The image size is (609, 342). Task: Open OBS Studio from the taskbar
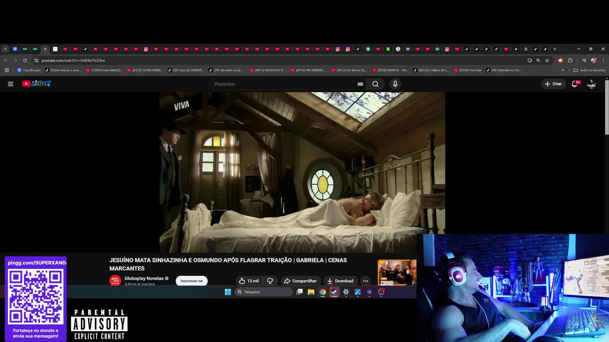[x=381, y=292]
